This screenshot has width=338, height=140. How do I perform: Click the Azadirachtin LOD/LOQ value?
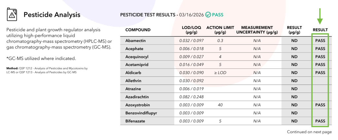point(191,97)
